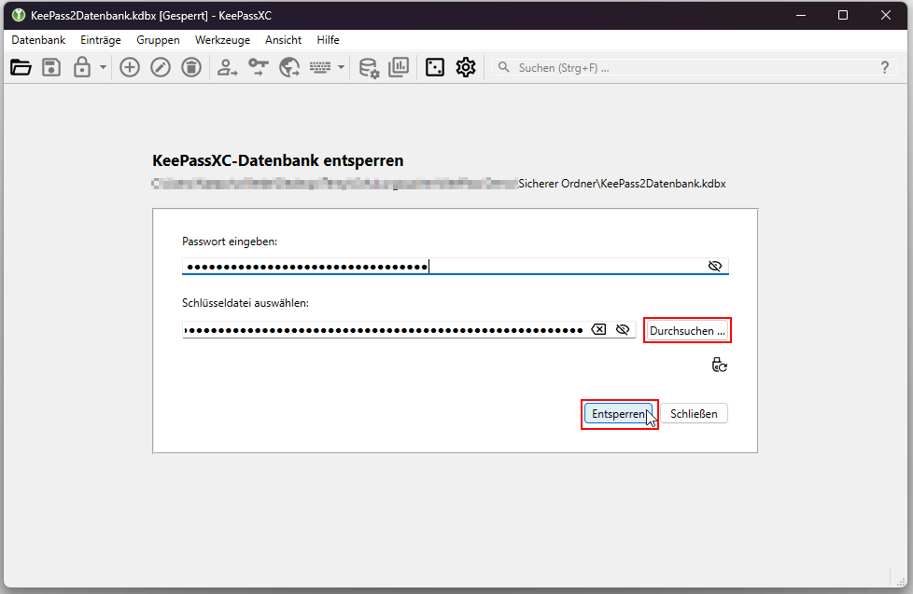Perform Auto-Type with the keyboard icon
Screen dimensions: 913x594
(320, 67)
